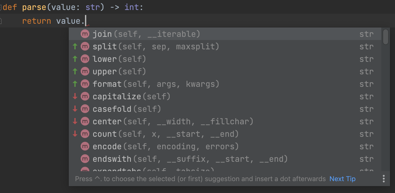
Task: Click the red down arrow beside count
Action: (x=75, y=134)
